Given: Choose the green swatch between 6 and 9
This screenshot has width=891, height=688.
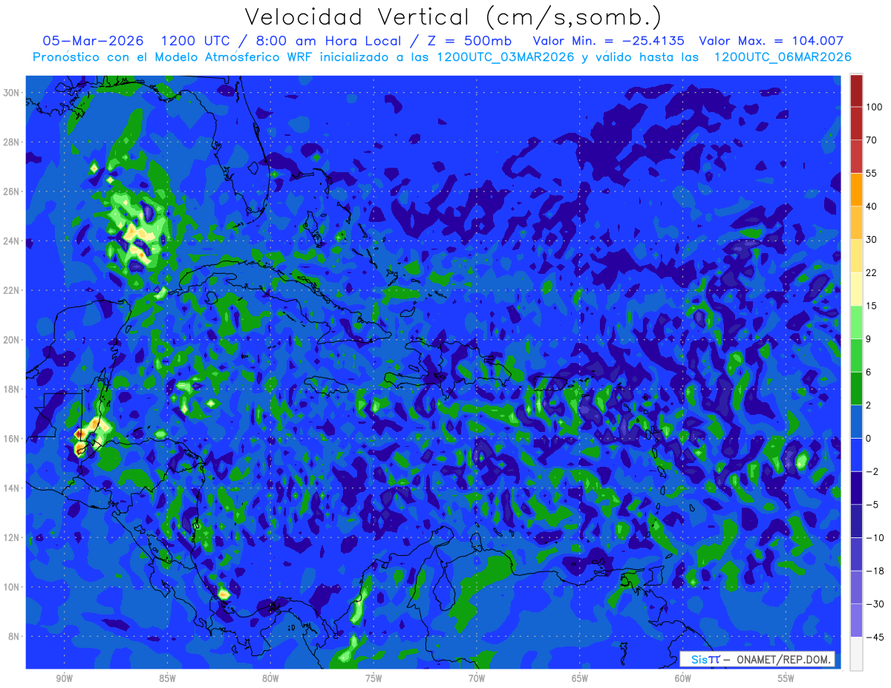Looking at the screenshot, I should [856, 356].
